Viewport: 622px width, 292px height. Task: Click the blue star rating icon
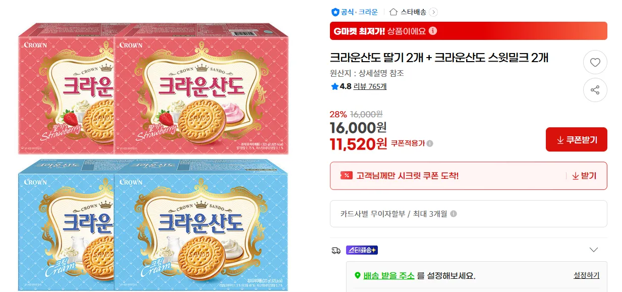[x=334, y=86]
